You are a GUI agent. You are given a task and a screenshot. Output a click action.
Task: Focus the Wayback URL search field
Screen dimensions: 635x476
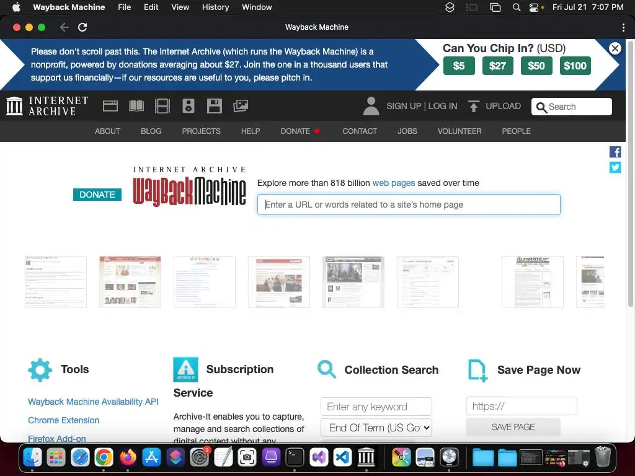click(409, 205)
